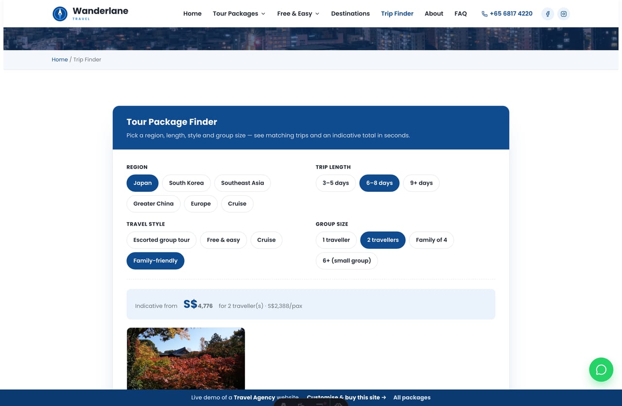Open the green chat bubble widget
Screen dimensions: 622x406
tap(601, 370)
